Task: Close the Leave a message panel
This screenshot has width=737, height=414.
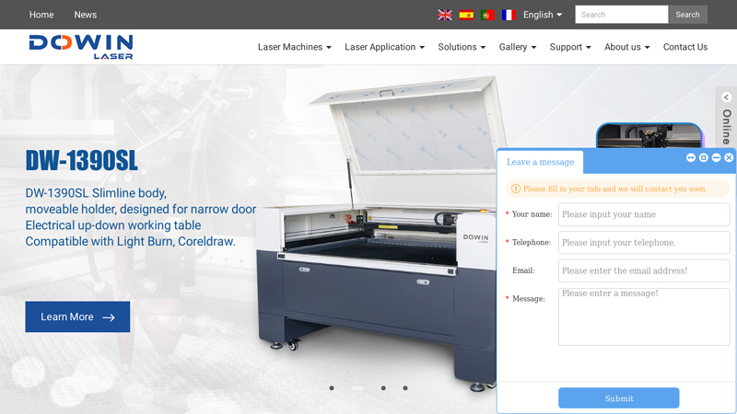Action: tap(729, 157)
